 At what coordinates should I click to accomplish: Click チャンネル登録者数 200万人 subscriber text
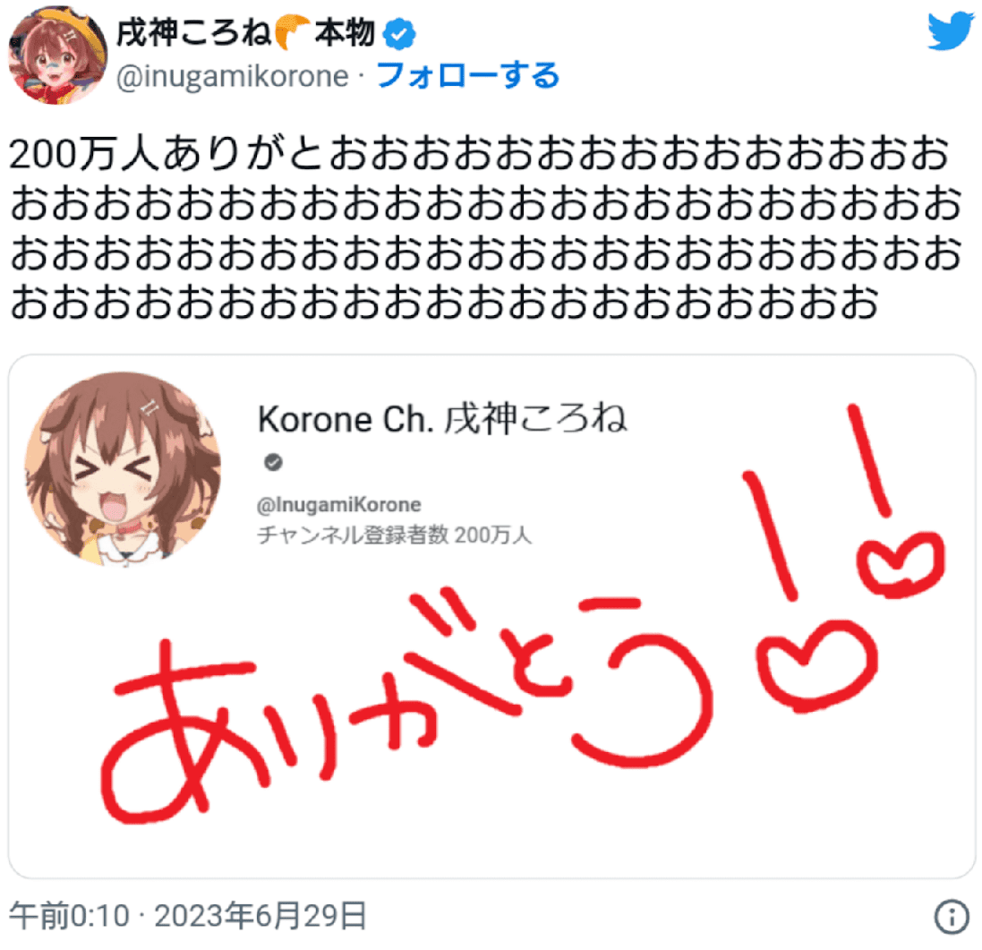coord(395,535)
